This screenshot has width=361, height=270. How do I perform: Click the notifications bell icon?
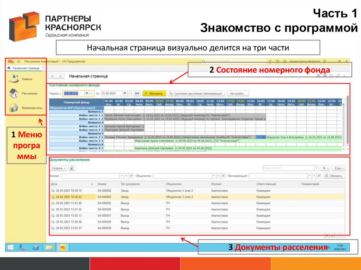point(270,61)
